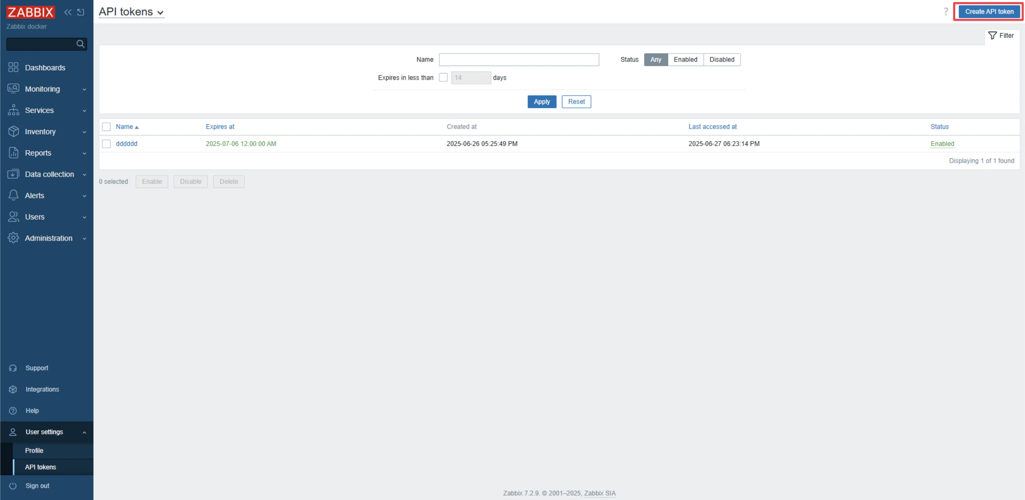The height and width of the screenshot is (500, 1025).
Task: Apply the filter
Action: click(542, 102)
